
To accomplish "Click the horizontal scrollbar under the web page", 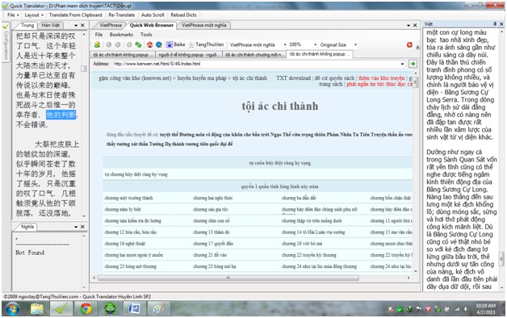I will tap(228, 278).
